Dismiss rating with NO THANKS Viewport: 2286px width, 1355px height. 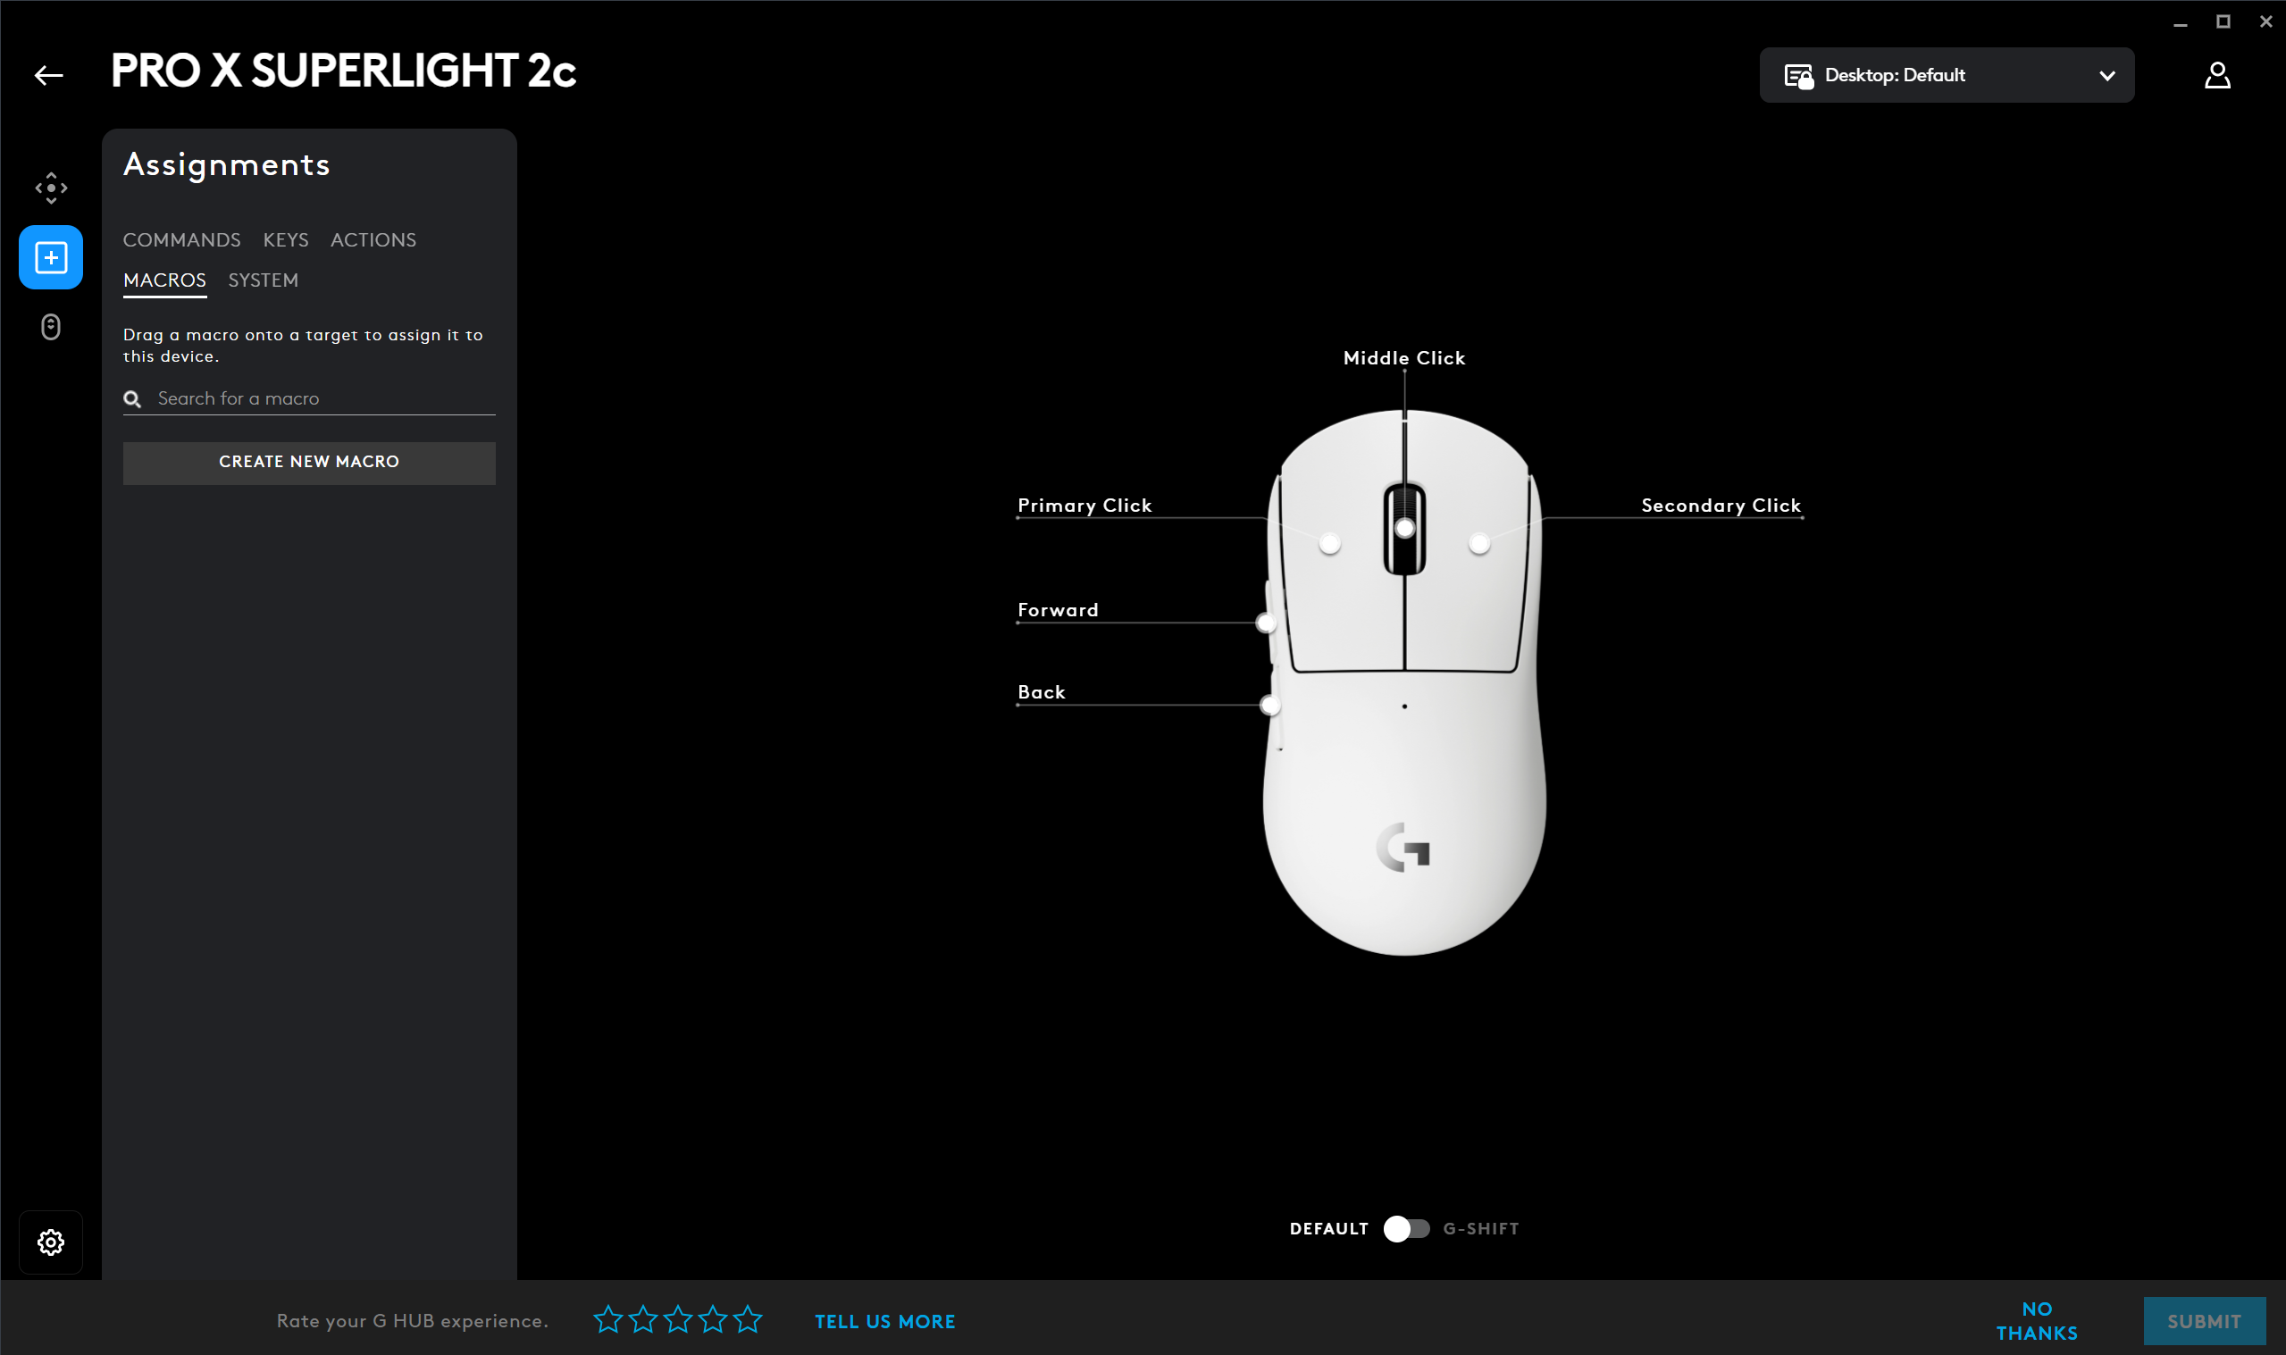2037,1320
